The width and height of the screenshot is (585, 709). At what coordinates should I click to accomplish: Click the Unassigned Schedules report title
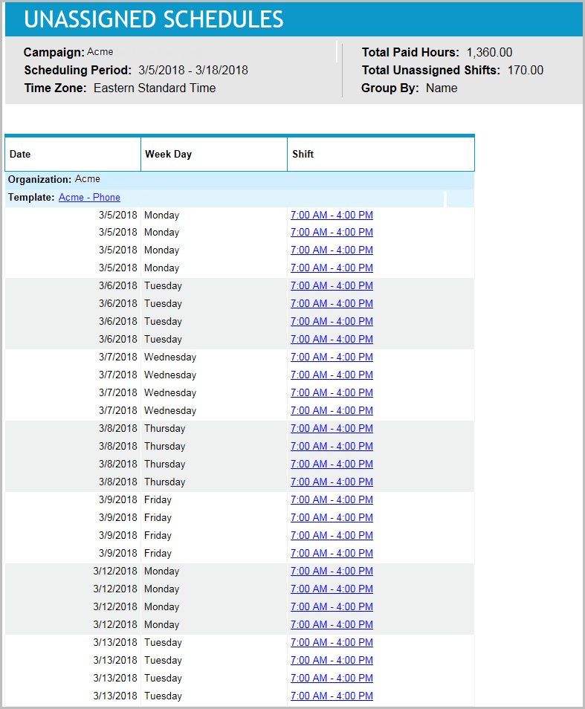click(154, 19)
